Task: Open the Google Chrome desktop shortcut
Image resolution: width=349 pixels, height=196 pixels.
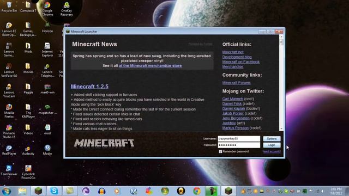Action: click(x=47, y=9)
